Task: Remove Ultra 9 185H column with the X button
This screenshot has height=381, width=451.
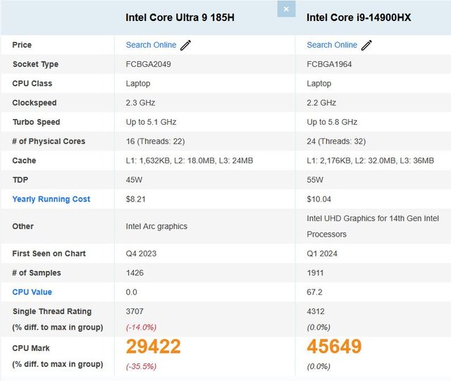Action: point(286,9)
